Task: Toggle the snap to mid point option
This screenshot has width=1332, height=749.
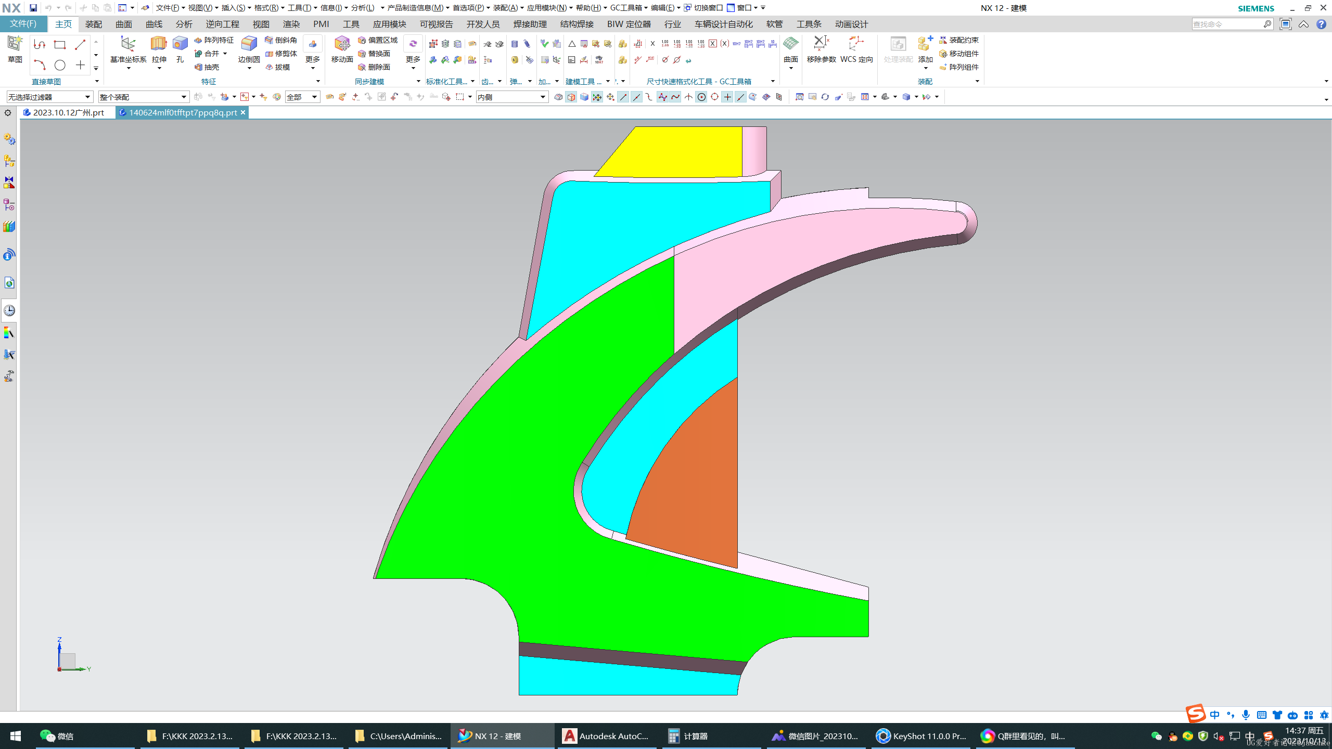Action: pos(636,97)
